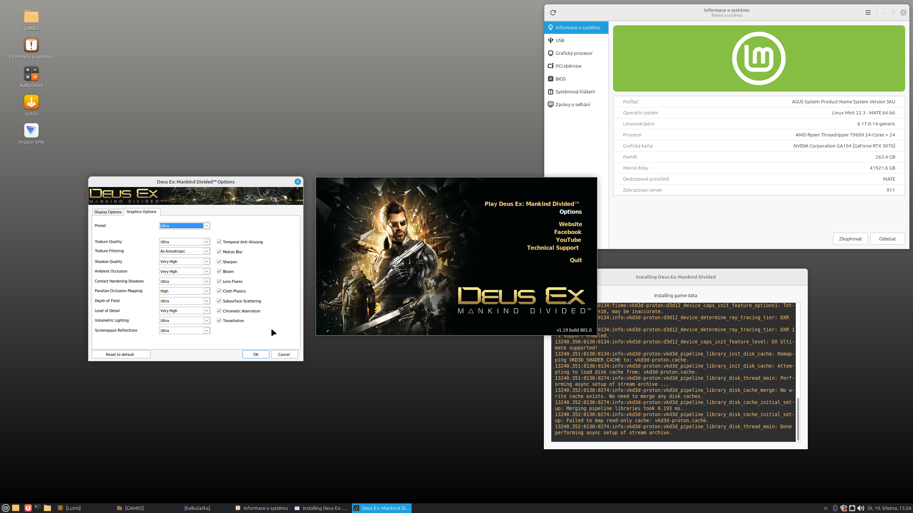The height and width of the screenshot is (513, 913).
Task: Click the volume icon in system tray
Action: point(860,508)
